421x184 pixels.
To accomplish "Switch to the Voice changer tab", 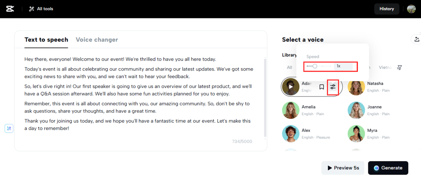I will (x=97, y=40).
